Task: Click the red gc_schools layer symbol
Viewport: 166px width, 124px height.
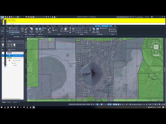Action: 9,60
